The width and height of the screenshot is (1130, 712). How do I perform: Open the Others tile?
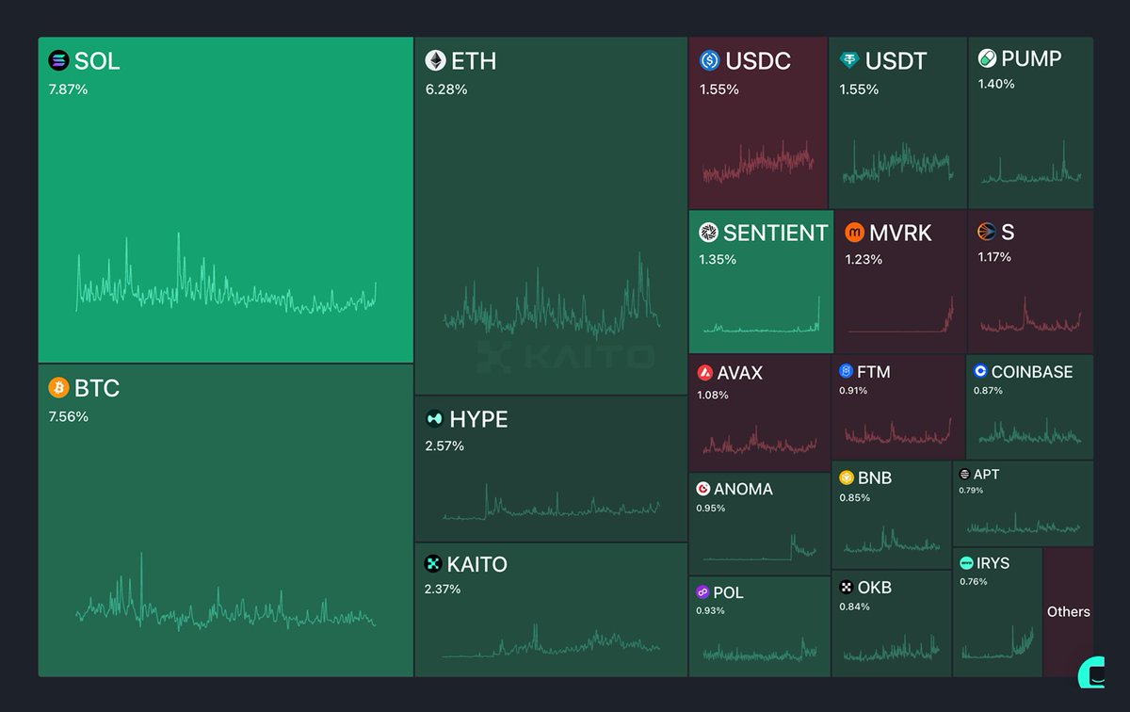point(1068,611)
